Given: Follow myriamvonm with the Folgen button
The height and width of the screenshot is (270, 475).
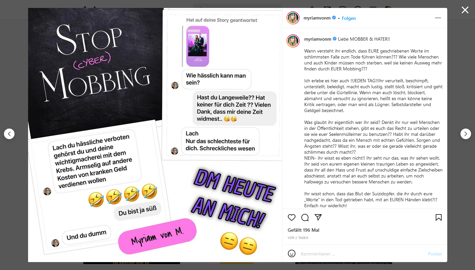Looking at the screenshot, I should [349, 18].
